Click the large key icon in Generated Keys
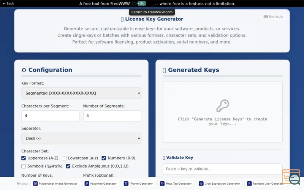The width and height of the screenshot is (304, 190). coord(223,106)
